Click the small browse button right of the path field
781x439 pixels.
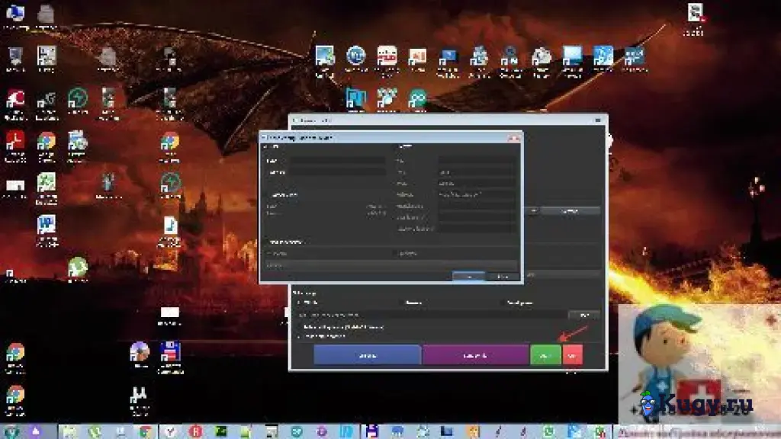click(583, 315)
